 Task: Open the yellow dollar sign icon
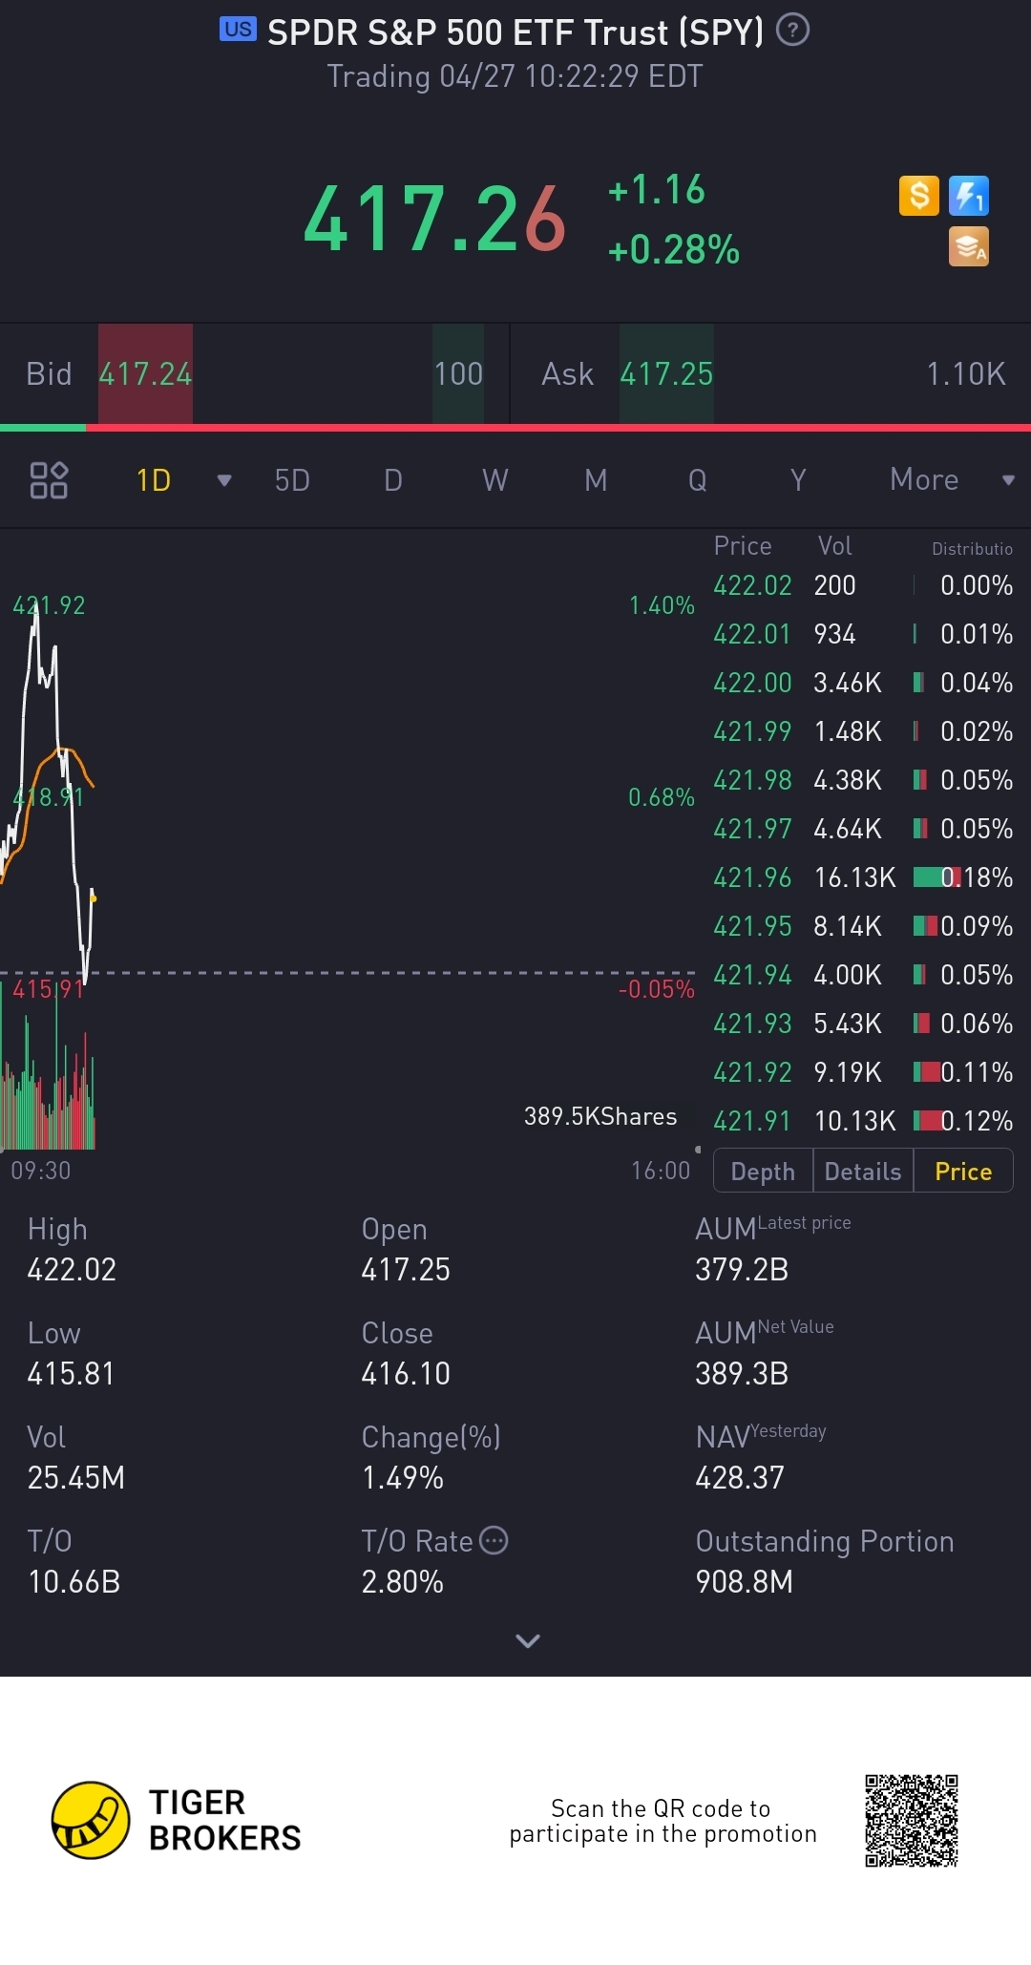tap(919, 196)
